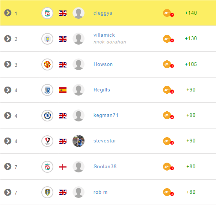Open the cleggys profile link

(x=103, y=13)
